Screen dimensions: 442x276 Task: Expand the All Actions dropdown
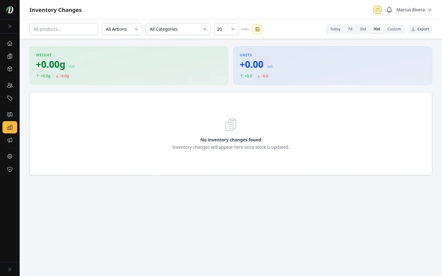[122, 29]
